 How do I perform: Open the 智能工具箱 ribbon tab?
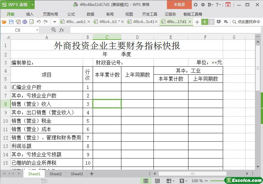193,14
